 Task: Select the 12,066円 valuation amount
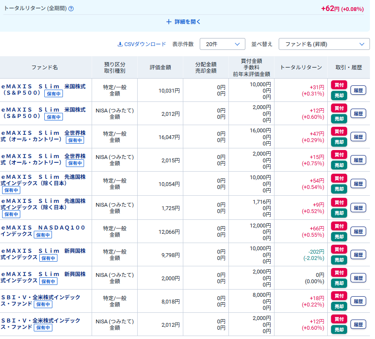169,232
